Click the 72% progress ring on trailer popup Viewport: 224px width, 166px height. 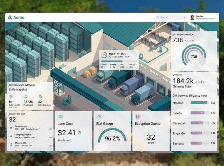click(x=104, y=55)
